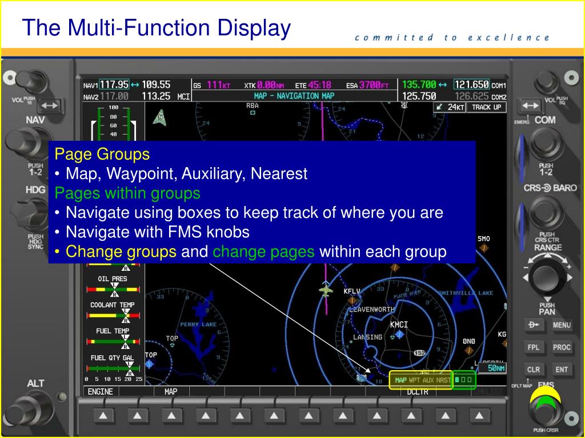This screenshot has width=585, height=438.
Task: Click the CRS BARO knob
Action: [x=547, y=212]
